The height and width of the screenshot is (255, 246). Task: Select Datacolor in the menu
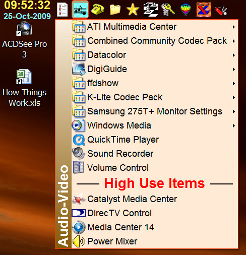(x=155, y=55)
